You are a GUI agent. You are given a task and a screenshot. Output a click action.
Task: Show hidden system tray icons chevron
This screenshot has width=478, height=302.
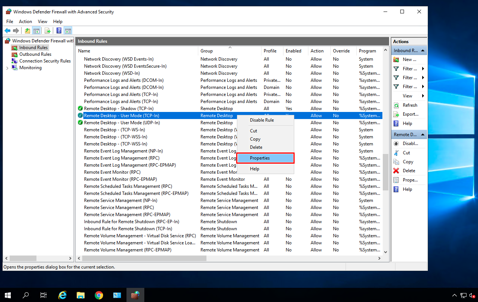click(454, 295)
